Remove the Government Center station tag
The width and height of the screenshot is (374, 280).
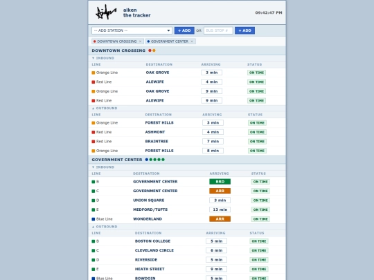coord(192,41)
